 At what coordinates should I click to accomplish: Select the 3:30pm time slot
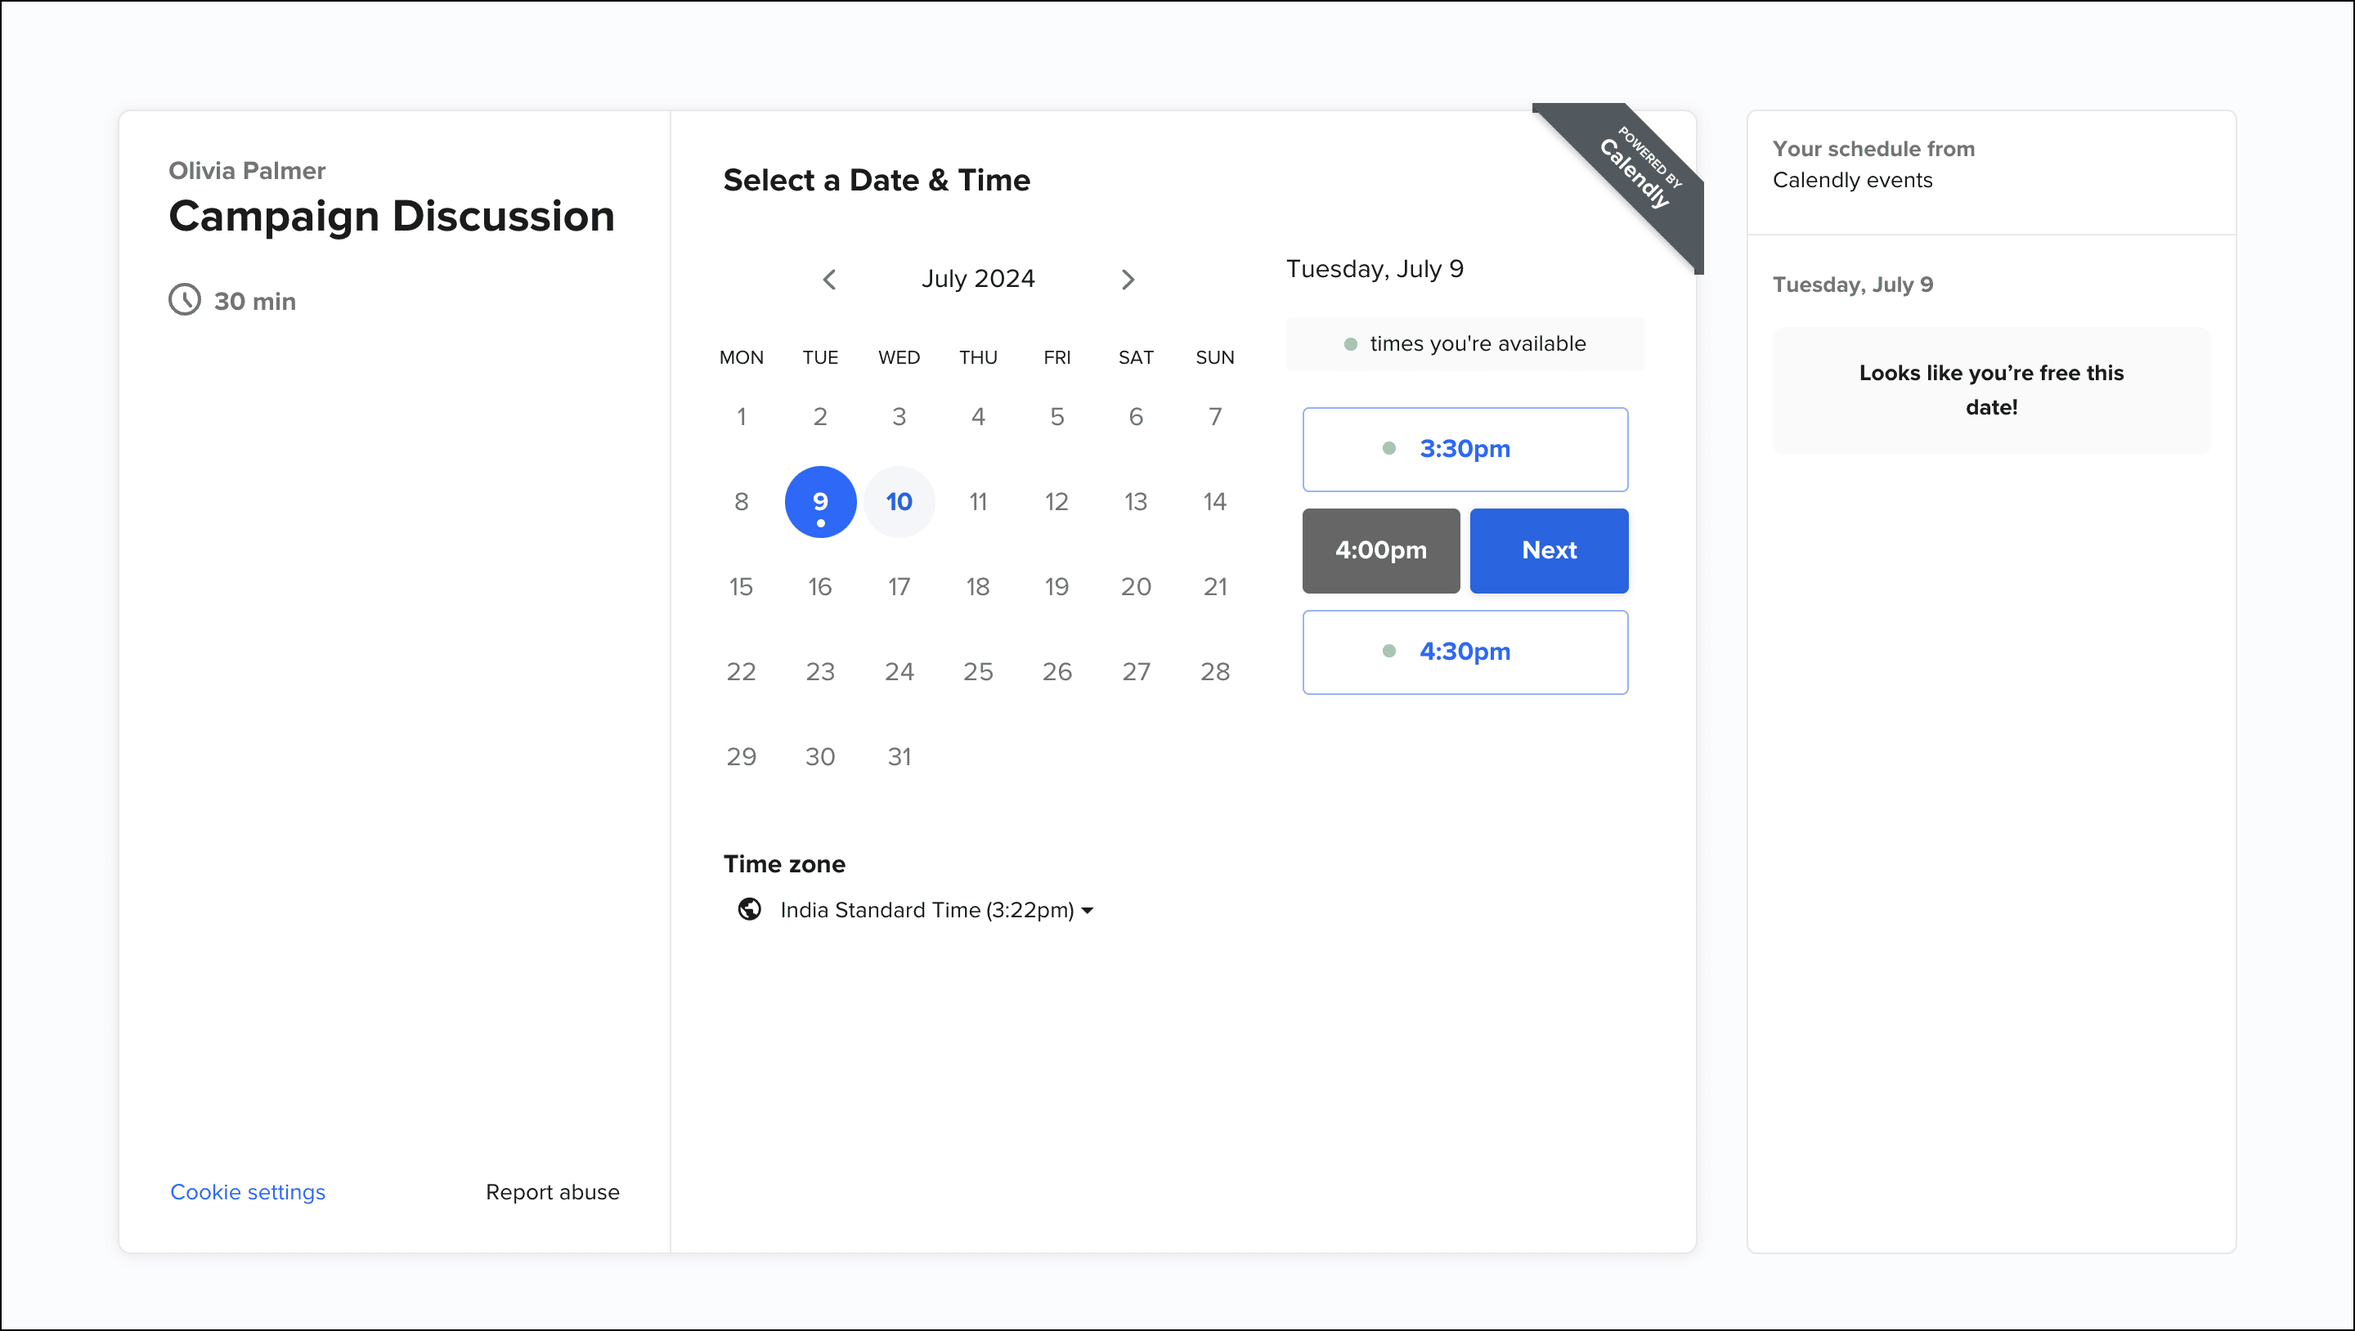click(x=1465, y=449)
